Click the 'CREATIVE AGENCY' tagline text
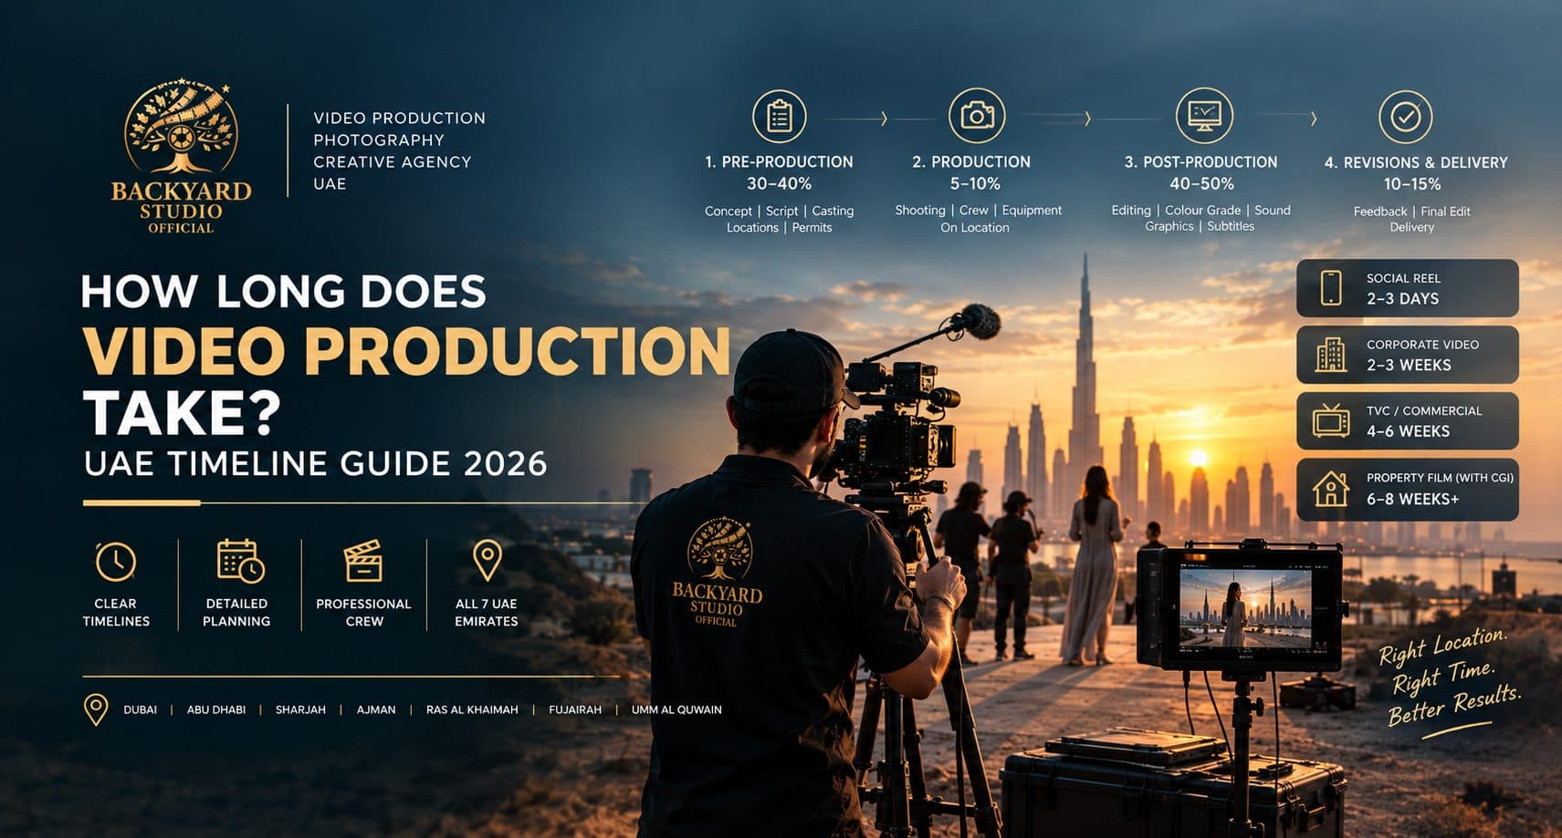The image size is (1562, 838). (393, 161)
